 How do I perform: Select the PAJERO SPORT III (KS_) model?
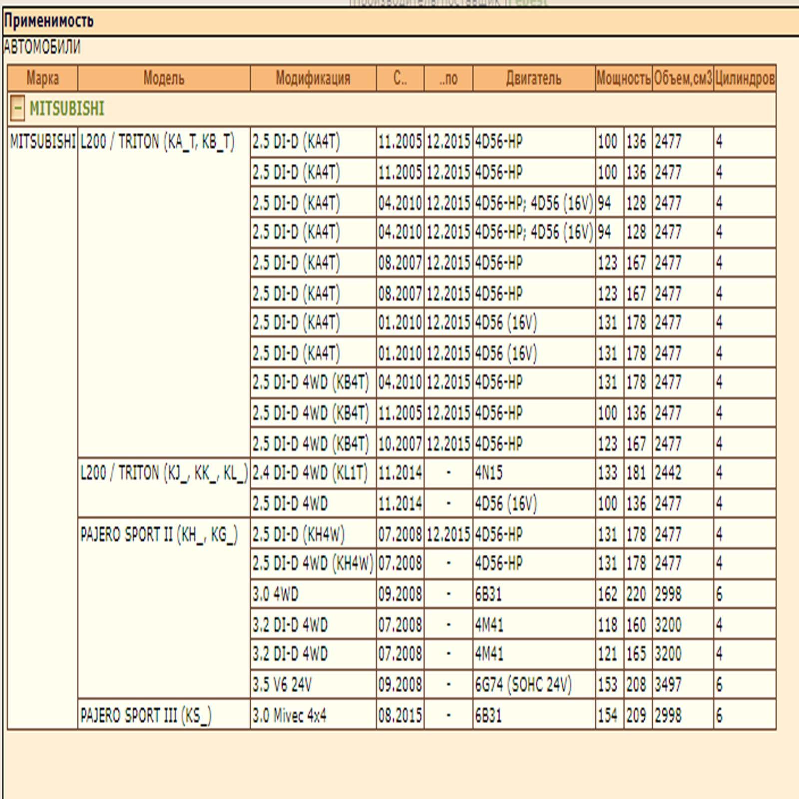tap(146, 715)
